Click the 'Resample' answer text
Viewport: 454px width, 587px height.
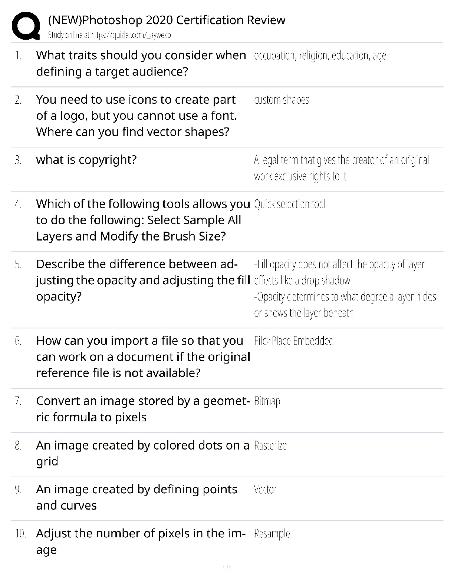(272, 534)
